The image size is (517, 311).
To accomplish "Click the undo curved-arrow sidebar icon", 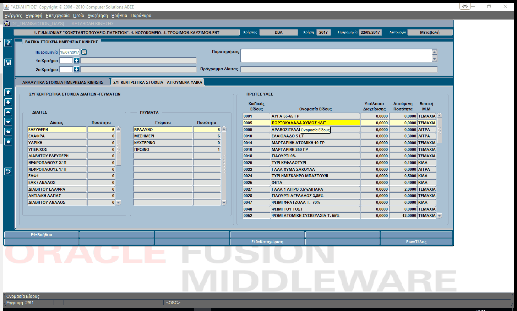I will [x=8, y=171].
